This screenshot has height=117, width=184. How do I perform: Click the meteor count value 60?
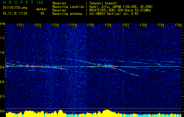pyautogui.click(x=42, y=13)
